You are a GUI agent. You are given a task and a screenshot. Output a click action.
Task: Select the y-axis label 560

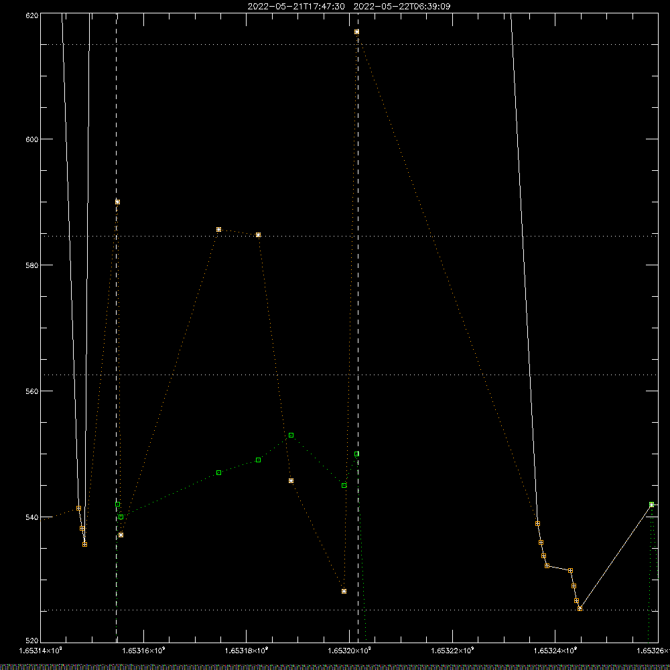click(32, 391)
